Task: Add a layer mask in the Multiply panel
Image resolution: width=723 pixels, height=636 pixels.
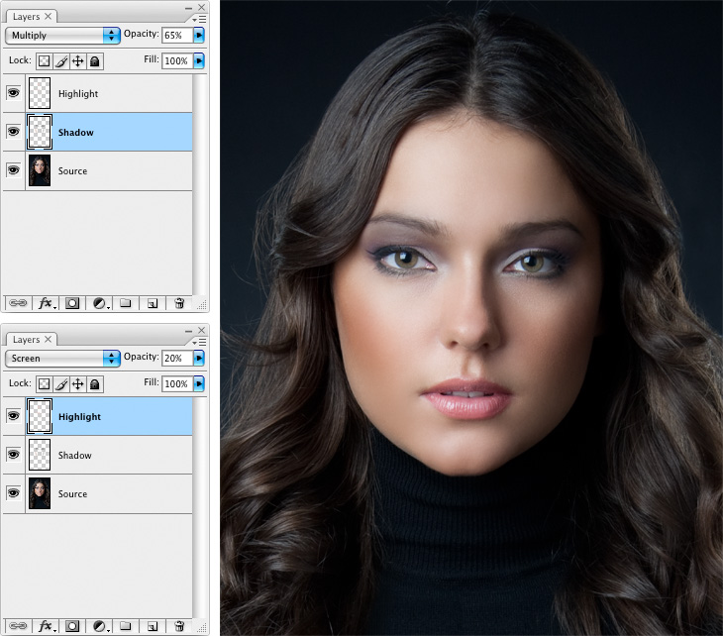Action: pyautogui.click(x=72, y=303)
